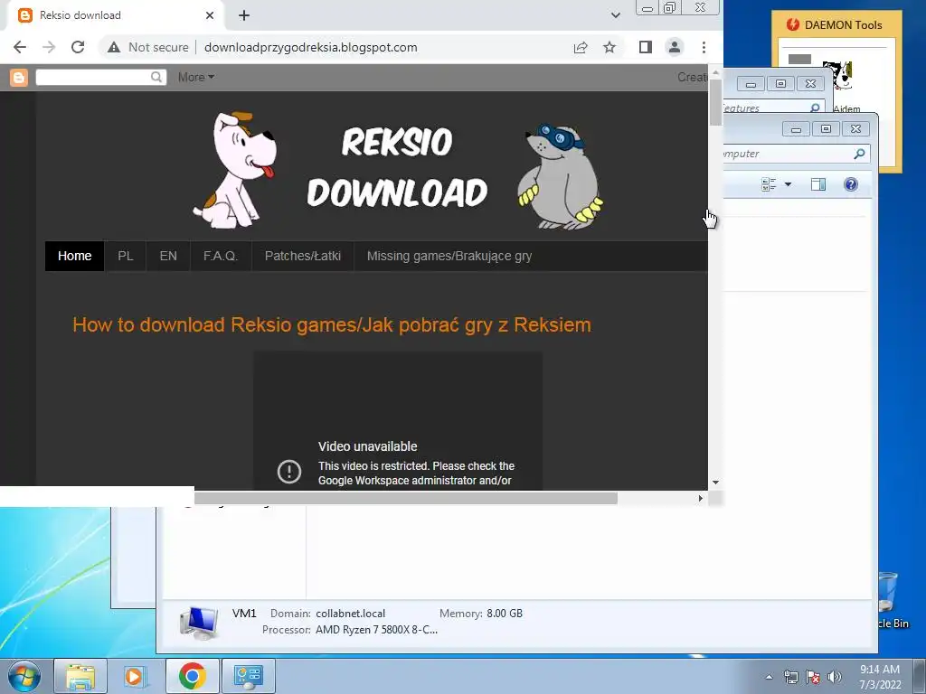Toggle the Chrome side panel
Screen dimensions: 926x694
click(646, 47)
